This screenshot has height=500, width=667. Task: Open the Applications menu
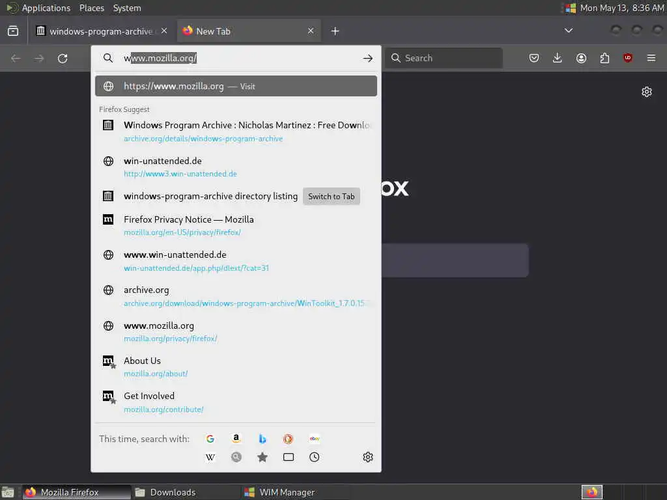pyautogui.click(x=46, y=8)
